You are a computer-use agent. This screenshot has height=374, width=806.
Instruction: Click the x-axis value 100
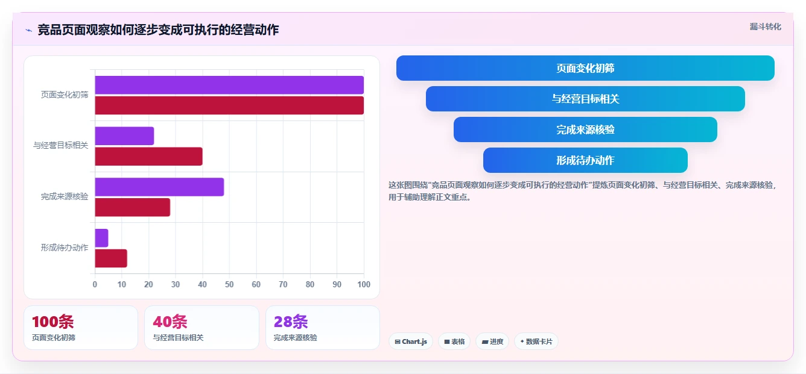pyautogui.click(x=363, y=284)
